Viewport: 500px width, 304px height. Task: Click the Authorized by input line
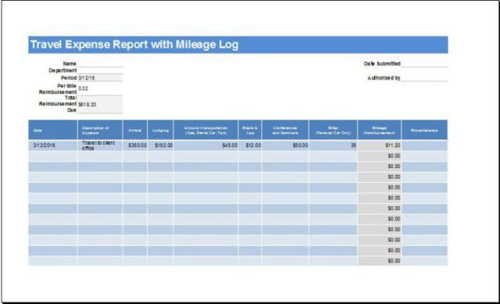(x=424, y=78)
